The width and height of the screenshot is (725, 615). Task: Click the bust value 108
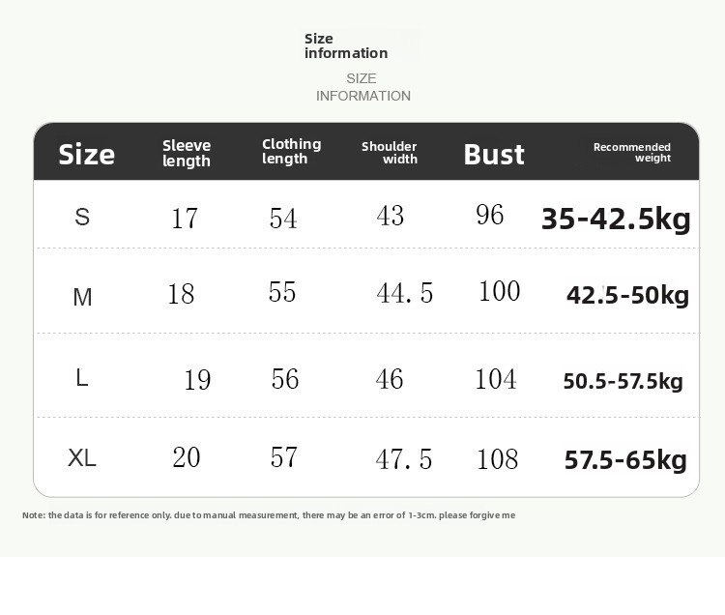coord(498,459)
